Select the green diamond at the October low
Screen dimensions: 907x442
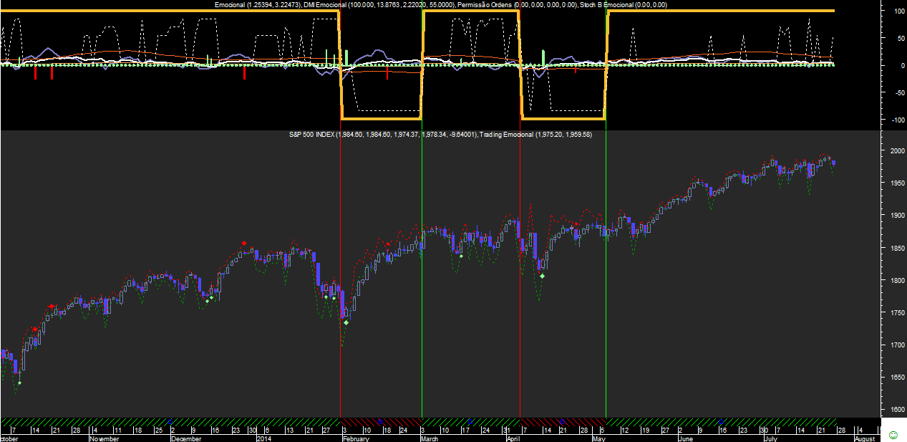point(19,383)
